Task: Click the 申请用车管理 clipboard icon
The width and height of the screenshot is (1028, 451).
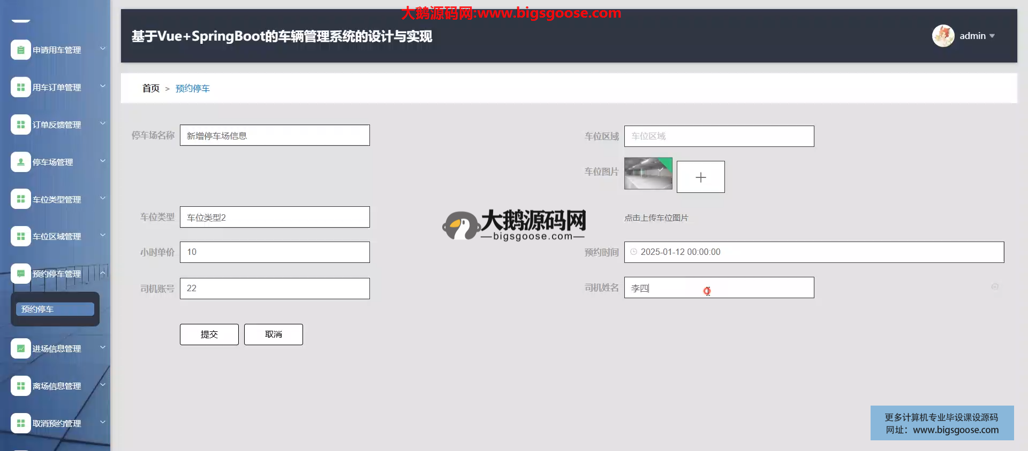Action: 20,50
